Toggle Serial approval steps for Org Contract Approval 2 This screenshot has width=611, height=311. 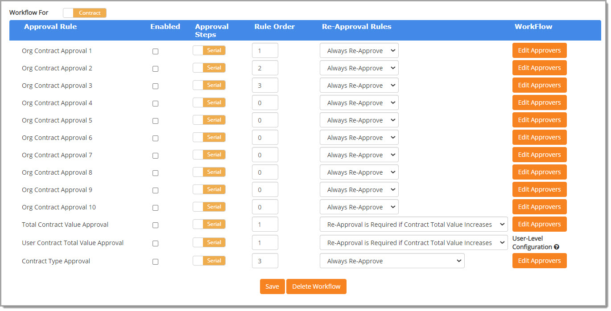click(x=209, y=68)
